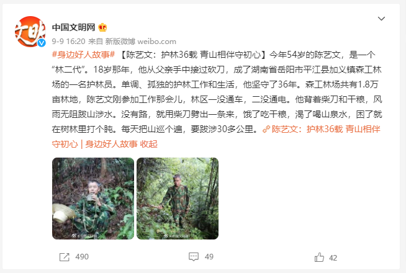View photo of ranger drinking water
The height and width of the screenshot is (273, 406).
coord(93,199)
